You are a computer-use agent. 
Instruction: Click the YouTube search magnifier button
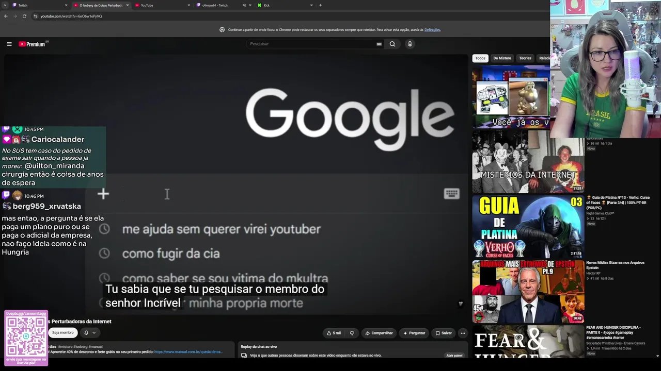[x=392, y=44]
